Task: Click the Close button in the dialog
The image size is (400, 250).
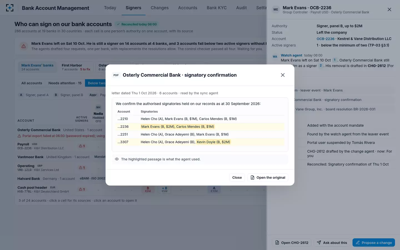Action: tap(237, 177)
